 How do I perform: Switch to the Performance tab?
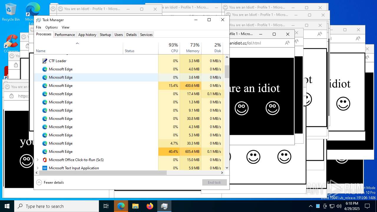[x=65, y=35]
